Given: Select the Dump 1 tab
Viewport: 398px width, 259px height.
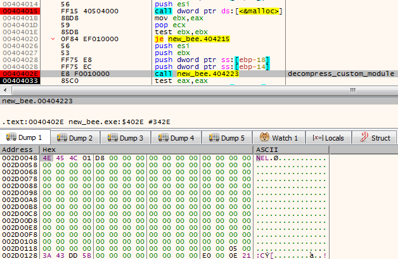Looking at the screenshot, I should [24, 137].
